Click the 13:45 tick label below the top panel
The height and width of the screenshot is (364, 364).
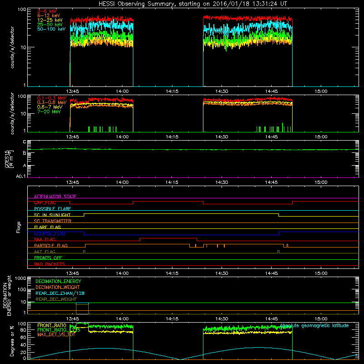click(x=73, y=91)
